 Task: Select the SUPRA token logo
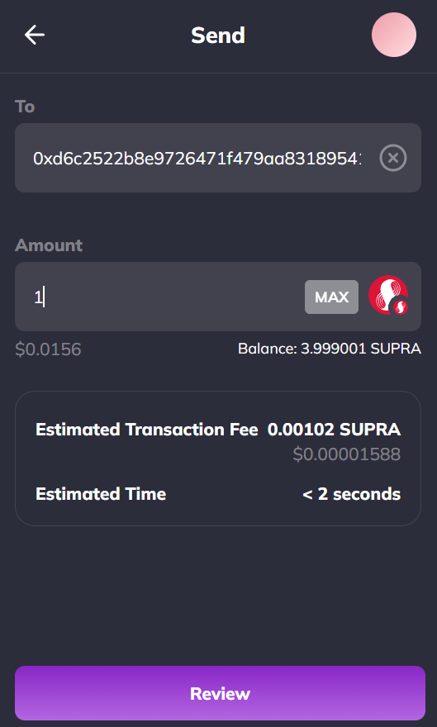coord(388,296)
